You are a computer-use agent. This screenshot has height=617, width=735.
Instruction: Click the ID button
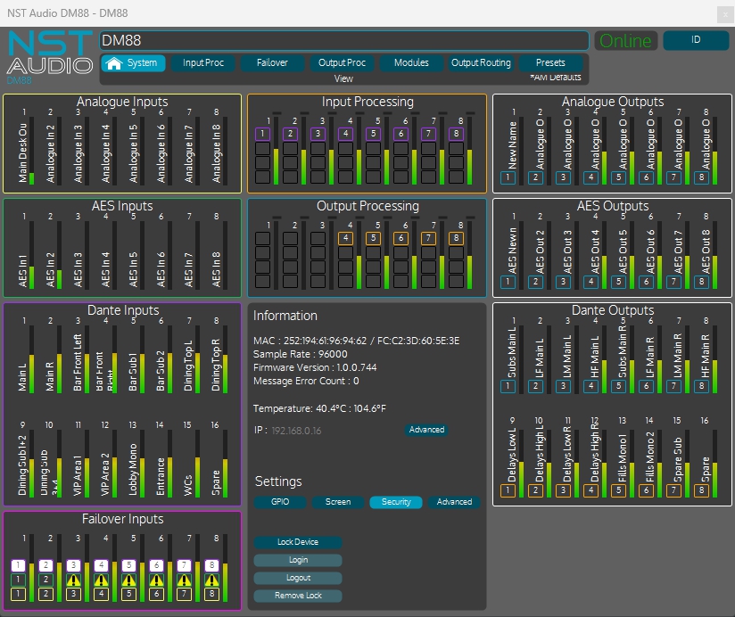696,40
